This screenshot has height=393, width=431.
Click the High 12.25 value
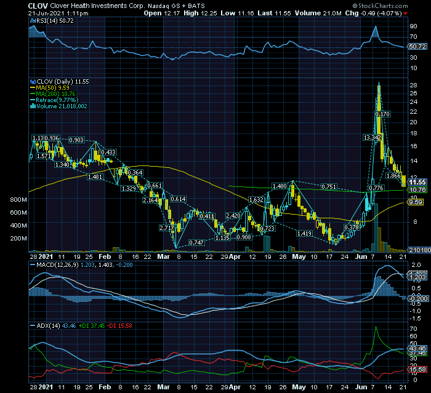pos(200,13)
